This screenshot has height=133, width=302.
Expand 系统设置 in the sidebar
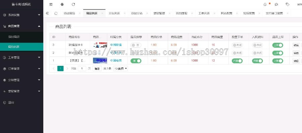pos(21,15)
